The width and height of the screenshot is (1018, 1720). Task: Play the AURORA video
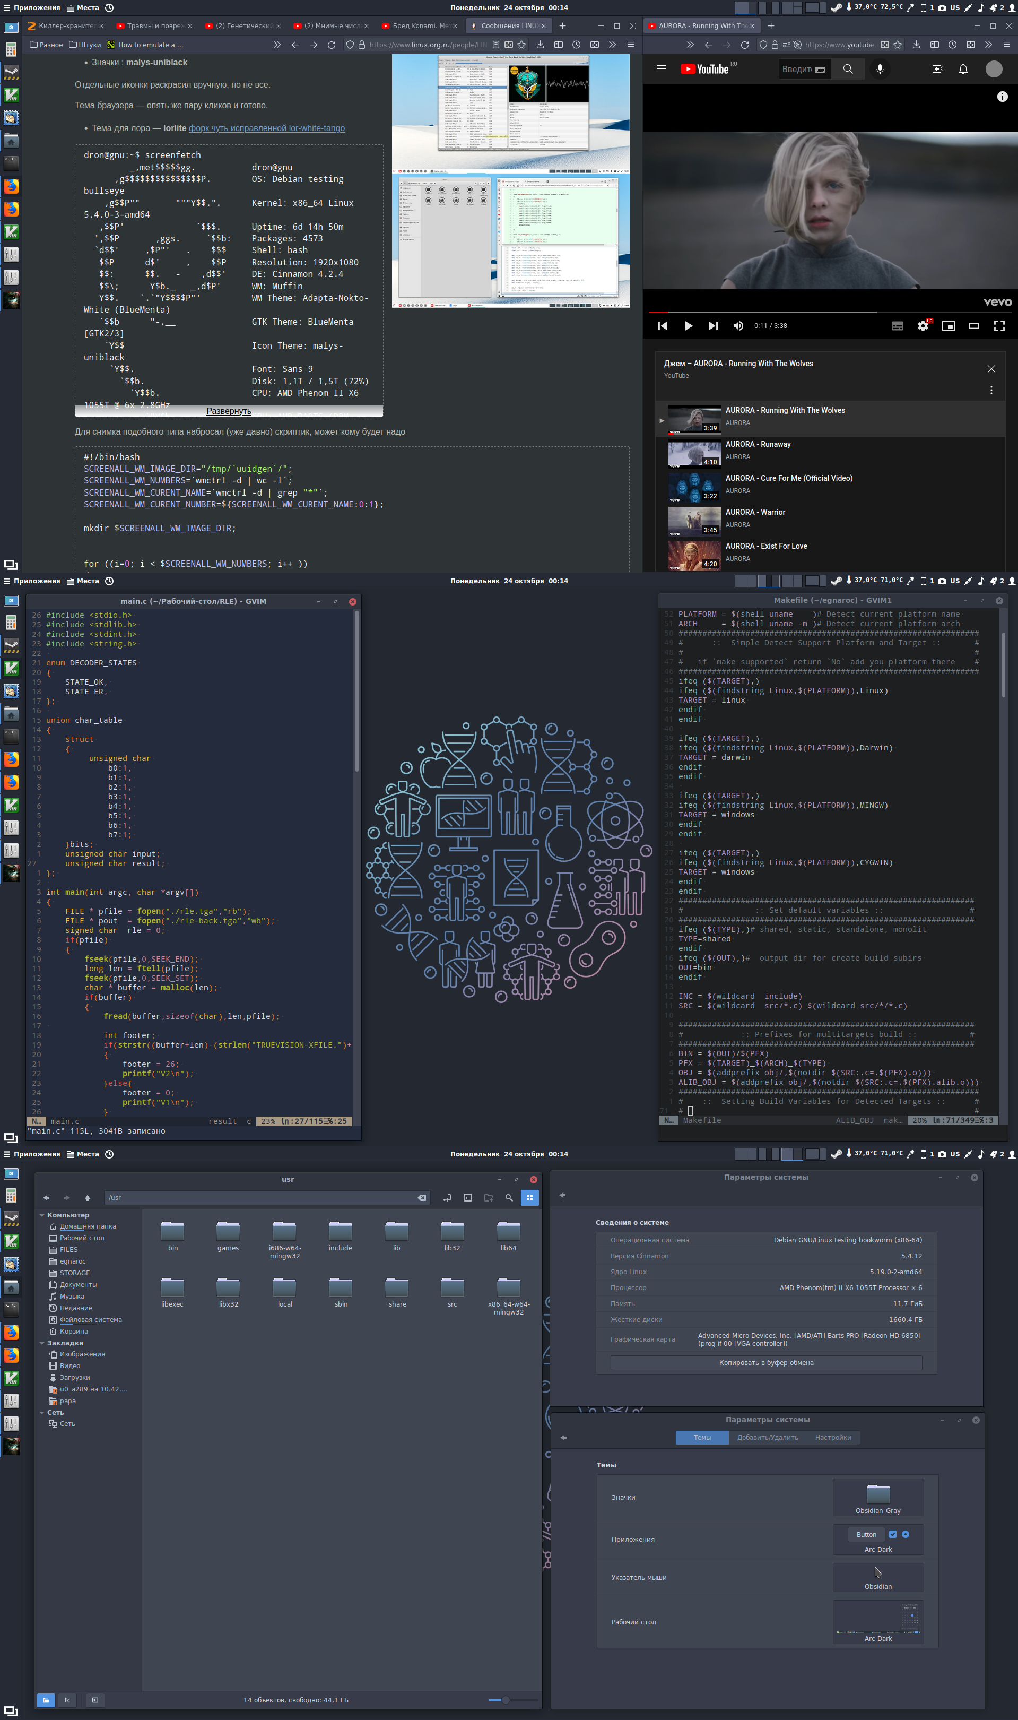(688, 326)
